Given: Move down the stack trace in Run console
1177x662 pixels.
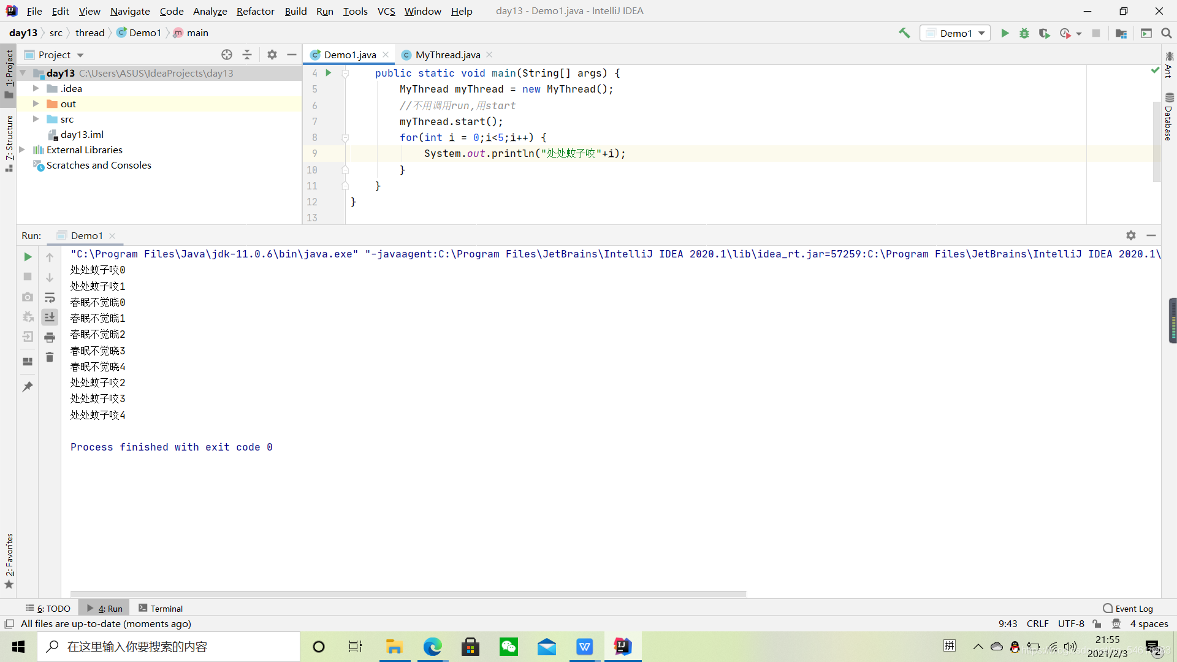Looking at the screenshot, I should (x=50, y=278).
